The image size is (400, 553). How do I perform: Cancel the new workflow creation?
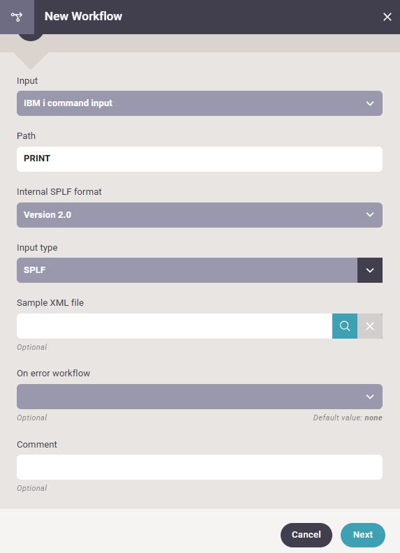click(306, 535)
